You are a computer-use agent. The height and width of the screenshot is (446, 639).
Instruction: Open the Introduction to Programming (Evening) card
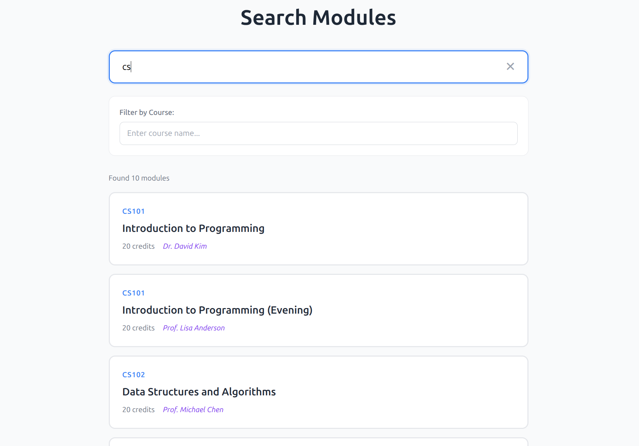(x=402, y=310)
